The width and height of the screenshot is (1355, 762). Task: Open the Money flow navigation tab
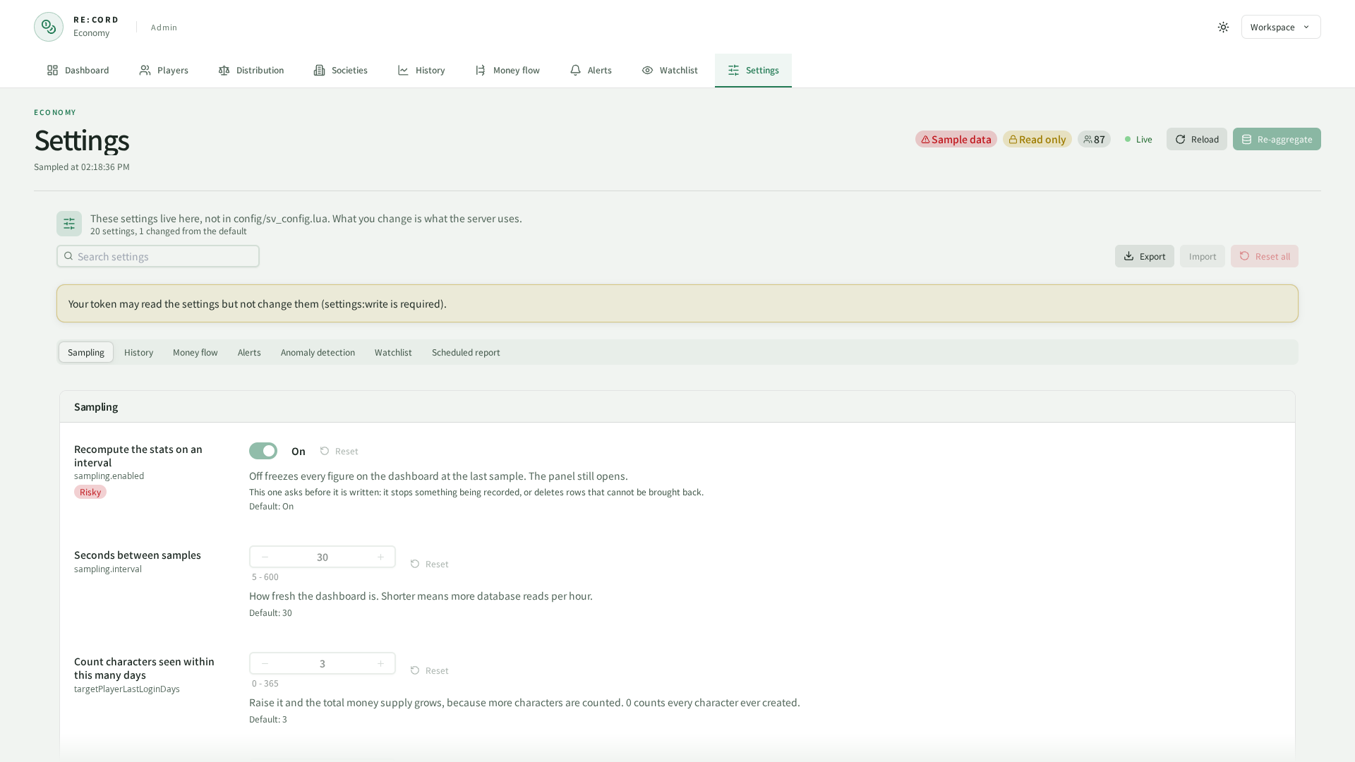click(507, 71)
